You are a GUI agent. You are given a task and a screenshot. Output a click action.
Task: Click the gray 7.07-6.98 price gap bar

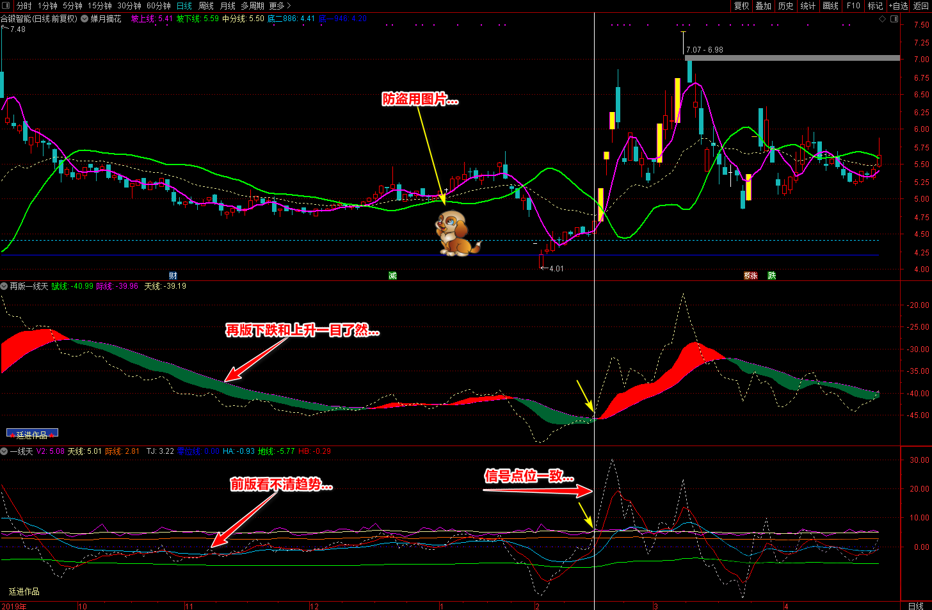792,58
